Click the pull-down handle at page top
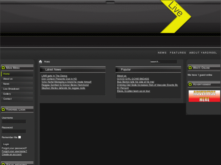Image resolution: width=221 pixels, height=165 pixels. tap(110, 2)
